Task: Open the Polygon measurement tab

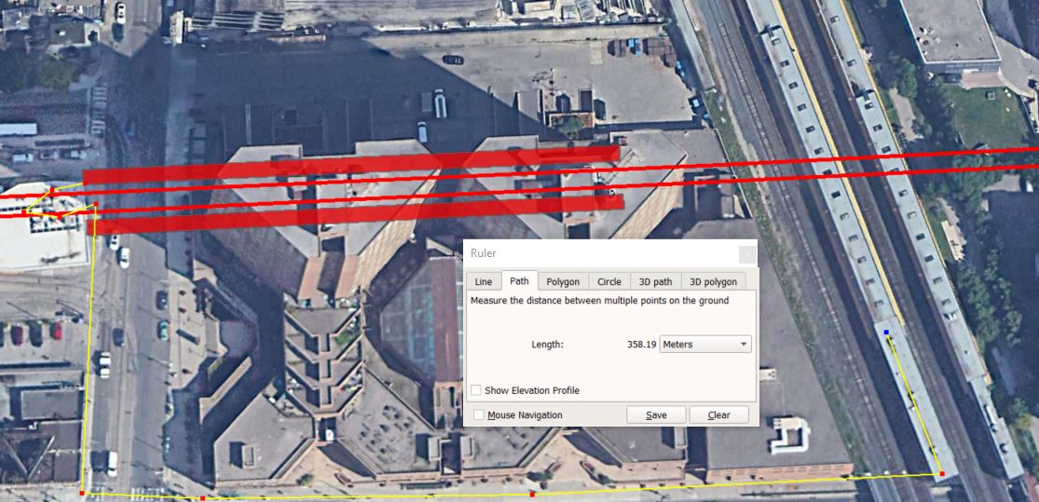Action: (563, 281)
